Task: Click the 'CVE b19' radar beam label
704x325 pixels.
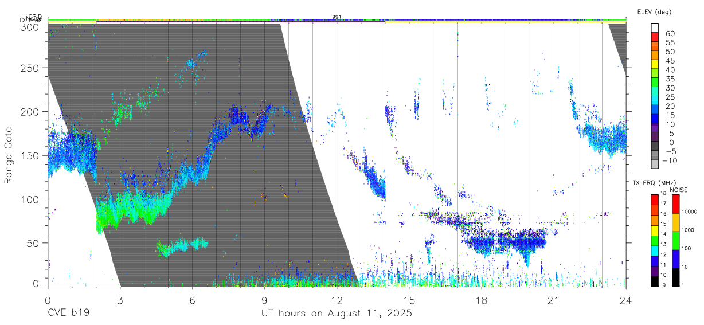Action: click(x=68, y=314)
